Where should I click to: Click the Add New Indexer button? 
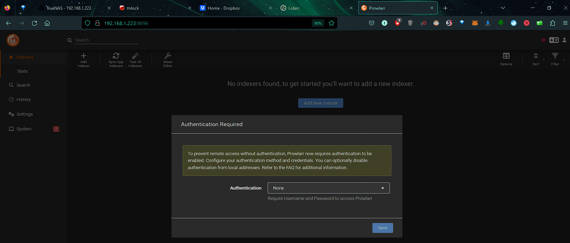pos(321,103)
